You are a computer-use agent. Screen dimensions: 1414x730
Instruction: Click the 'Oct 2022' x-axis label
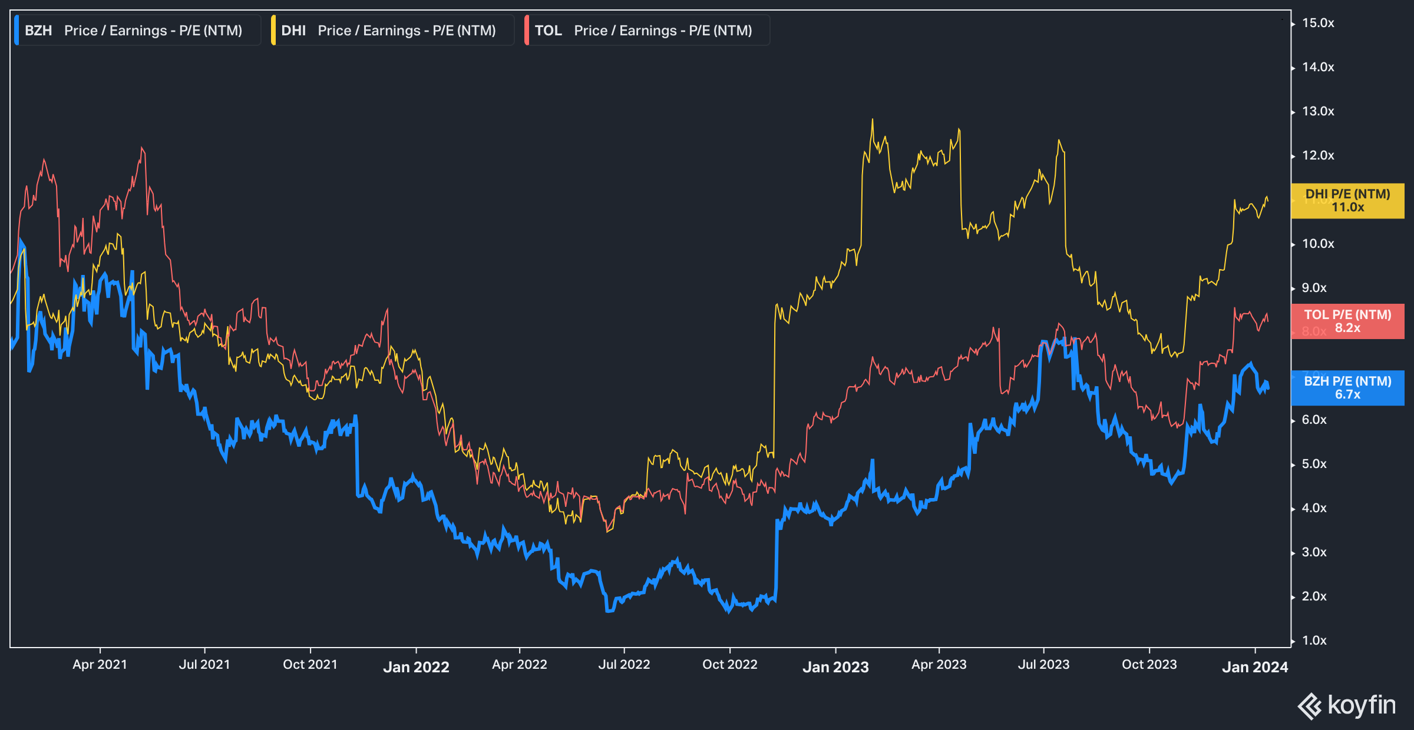[x=729, y=665]
